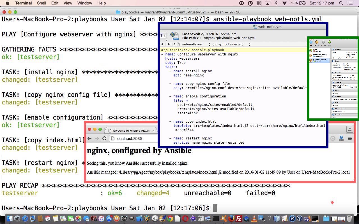Click the text editor's text options tool icon

coord(163,36)
